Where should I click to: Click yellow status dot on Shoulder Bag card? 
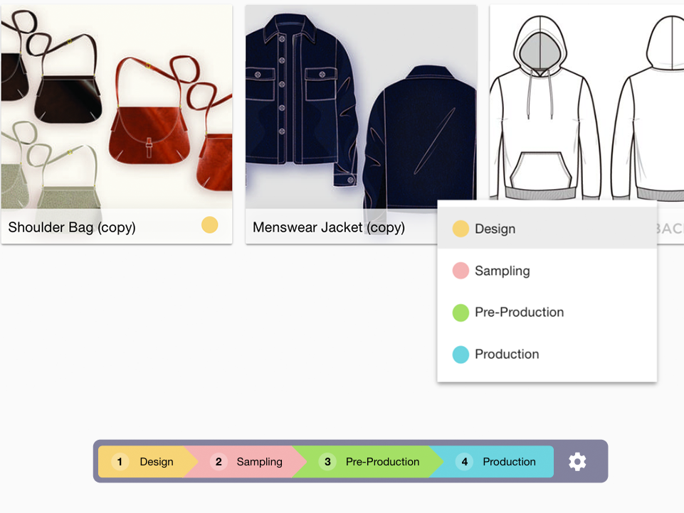pos(209,225)
